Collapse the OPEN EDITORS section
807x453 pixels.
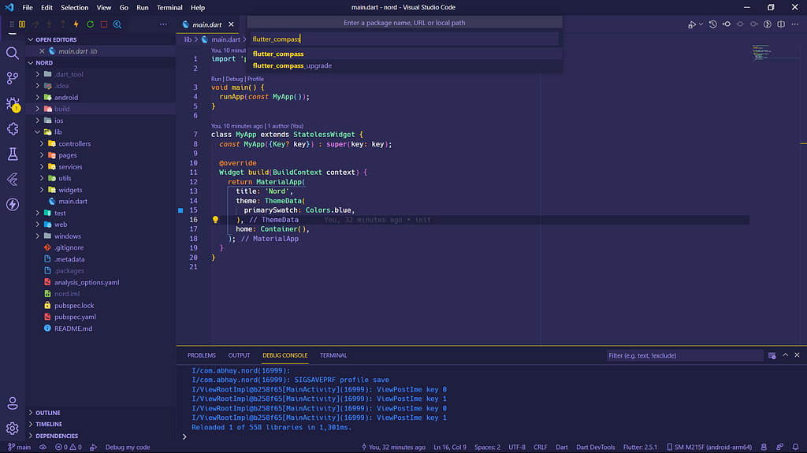[x=31, y=39]
